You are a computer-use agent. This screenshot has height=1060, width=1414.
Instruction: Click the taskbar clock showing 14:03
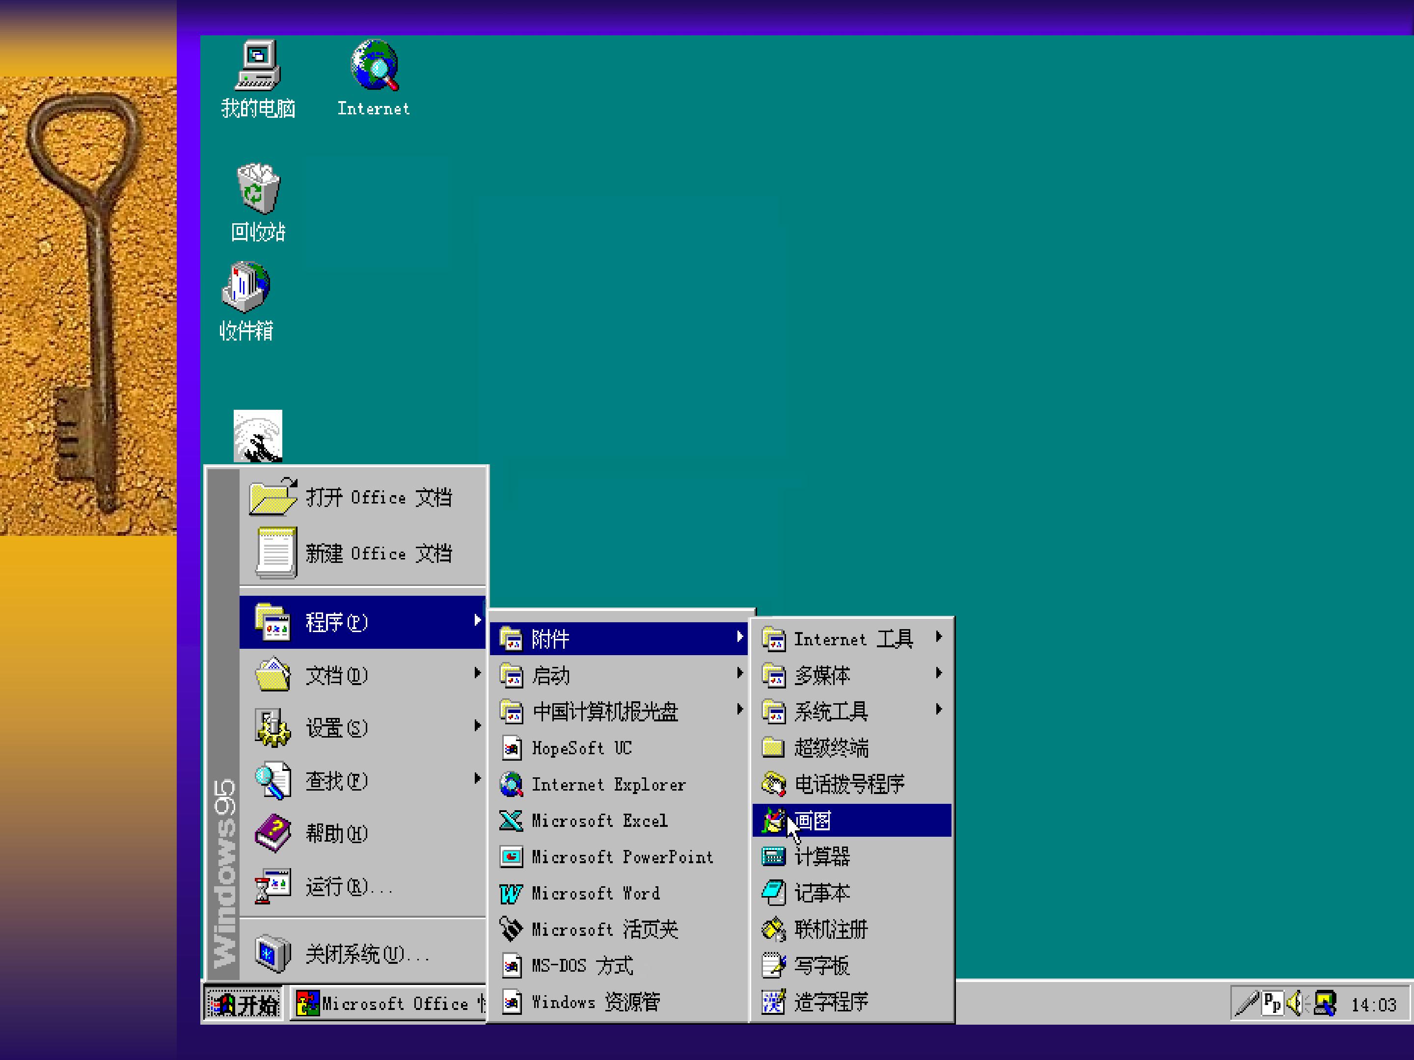(x=1374, y=1005)
